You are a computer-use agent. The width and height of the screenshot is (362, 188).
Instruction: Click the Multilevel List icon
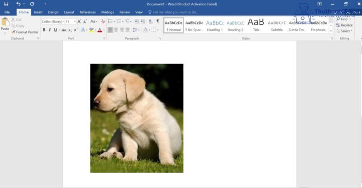pos(127,21)
